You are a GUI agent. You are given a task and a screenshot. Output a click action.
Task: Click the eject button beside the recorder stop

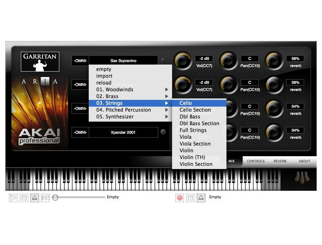coord(201,198)
